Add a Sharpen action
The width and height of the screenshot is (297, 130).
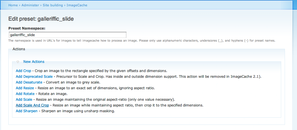point(27,111)
